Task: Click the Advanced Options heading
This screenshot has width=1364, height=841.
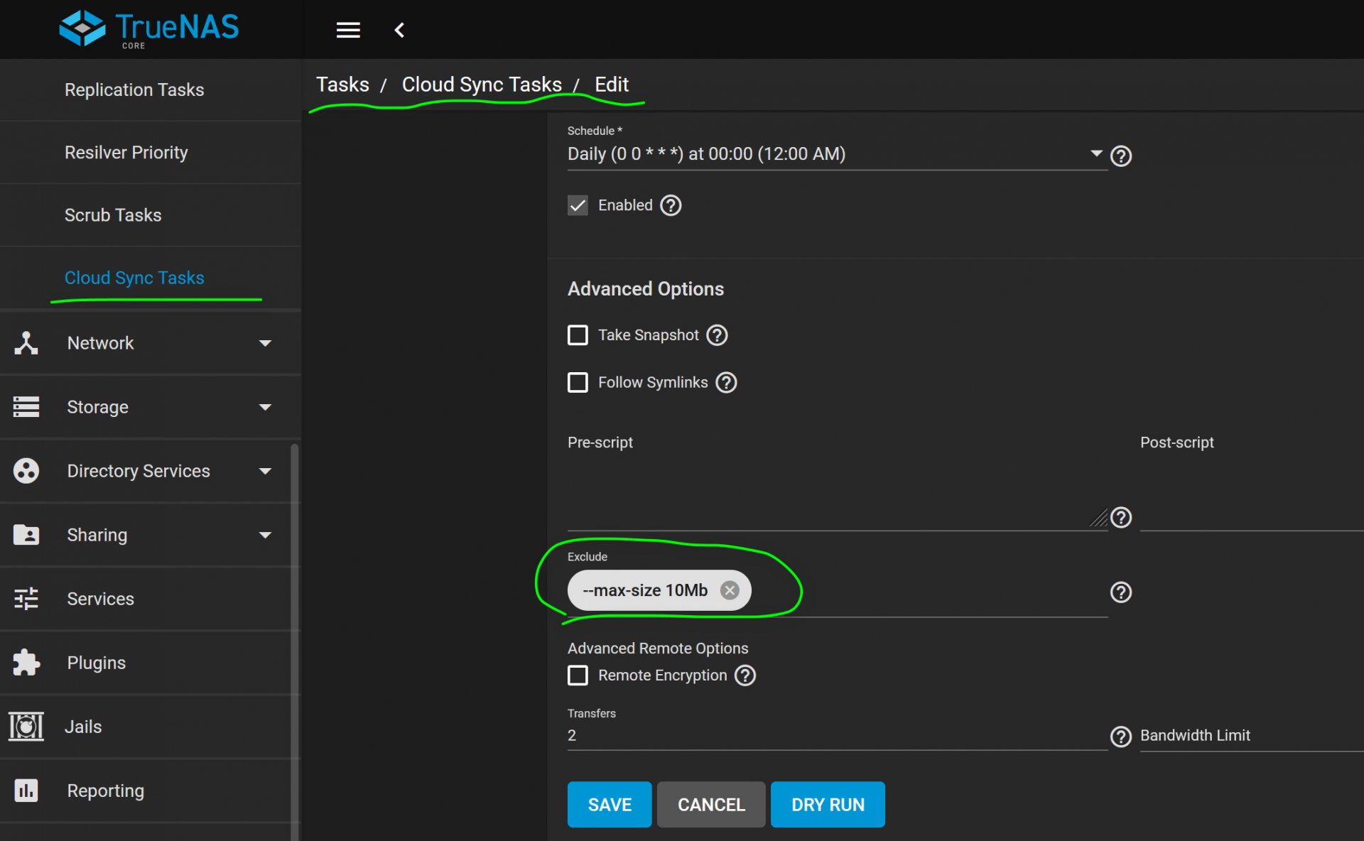Action: point(646,288)
